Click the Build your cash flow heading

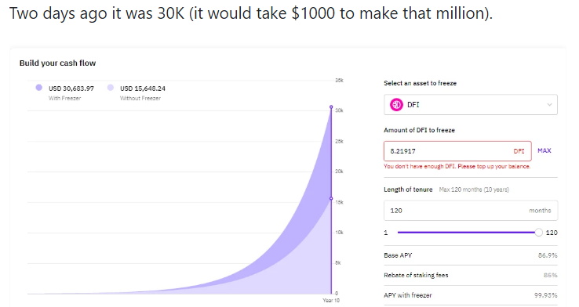(57, 63)
